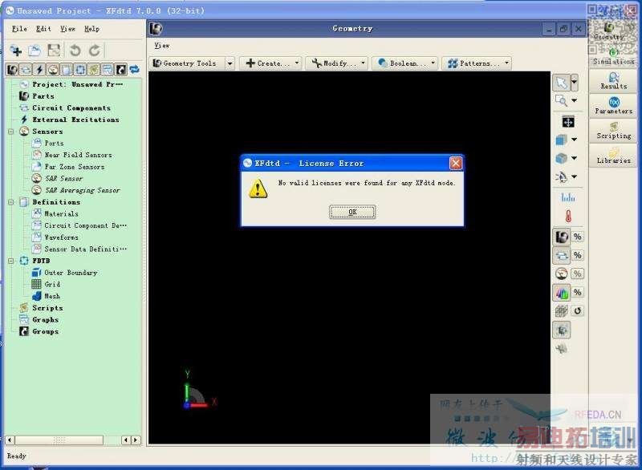This screenshot has width=642, height=470.
Task: Open the Help menu
Action: point(91,29)
